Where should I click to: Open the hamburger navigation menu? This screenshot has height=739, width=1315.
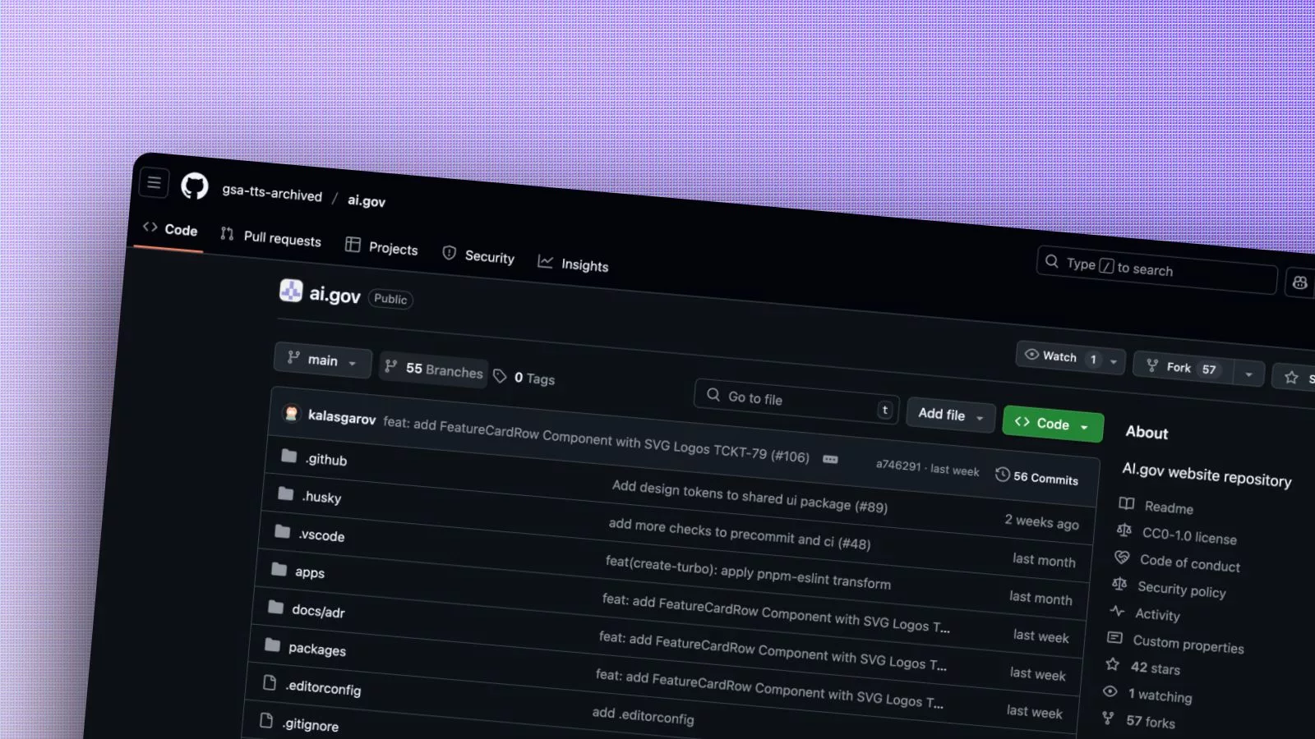(x=155, y=182)
